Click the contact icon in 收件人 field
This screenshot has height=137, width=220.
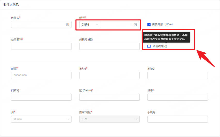pyautogui.click(x=67, y=25)
